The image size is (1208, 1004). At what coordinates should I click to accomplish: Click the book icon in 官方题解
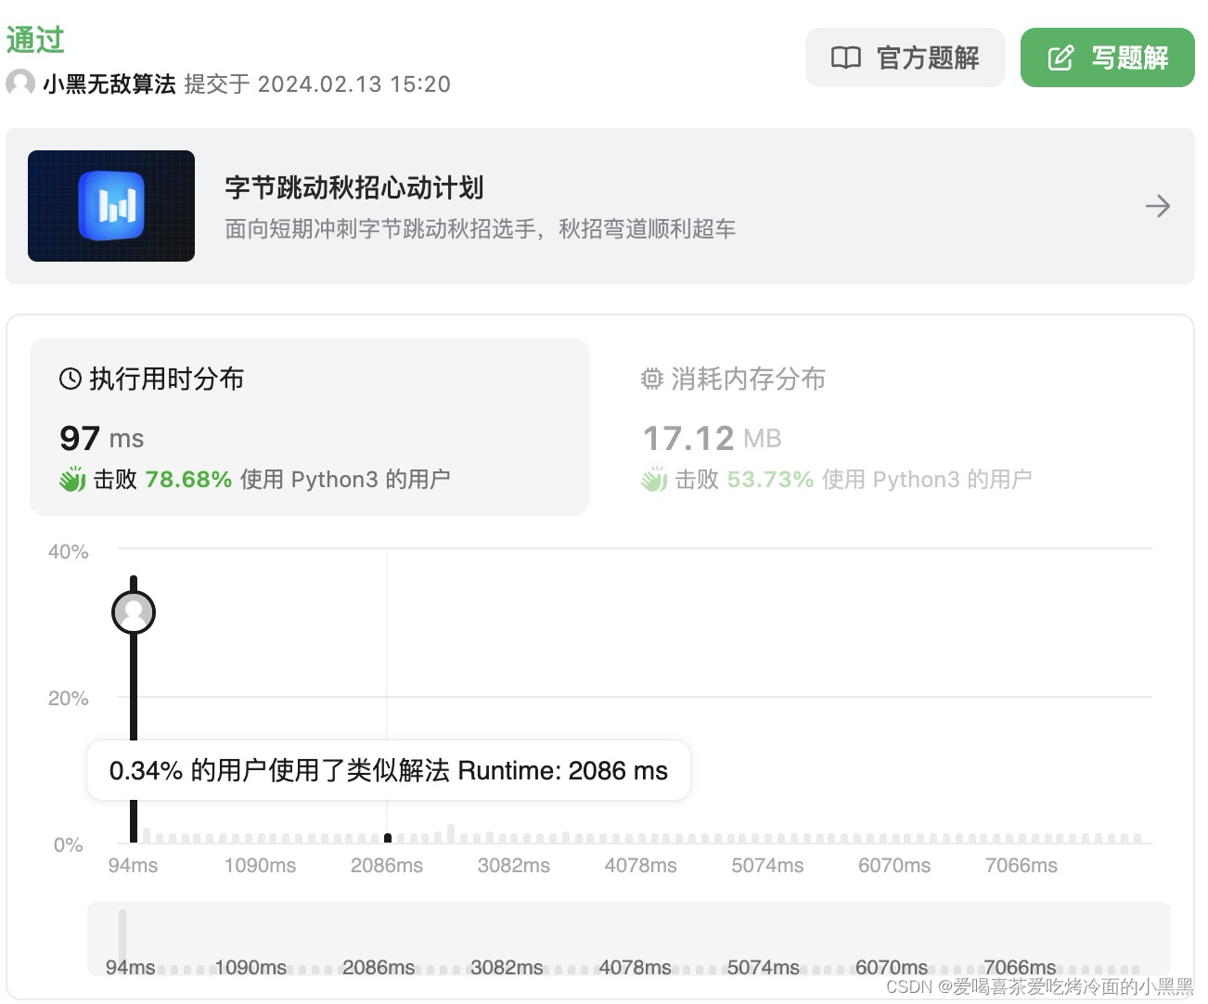point(845,58)
